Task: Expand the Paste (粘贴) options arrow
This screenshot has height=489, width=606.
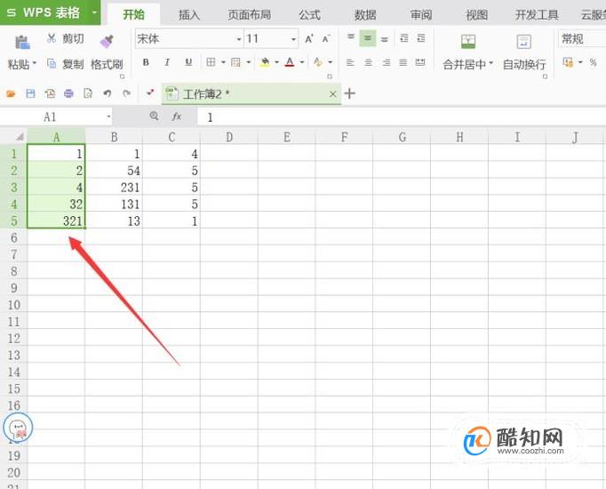Action: [35, 62]
